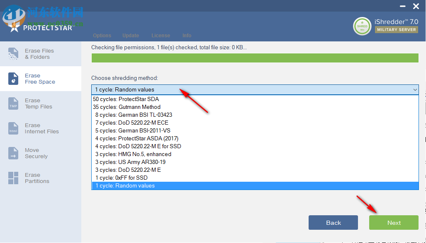Close the iShredder window
Viewport: 426px width, 243px height.
tap(416, 6)
